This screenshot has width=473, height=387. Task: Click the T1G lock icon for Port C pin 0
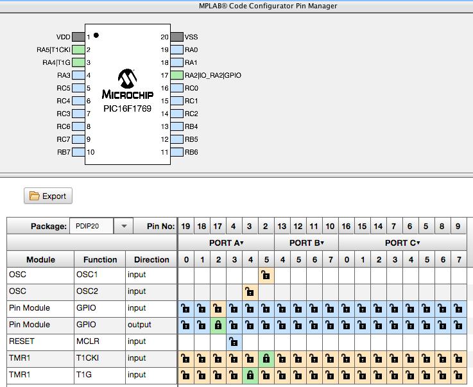tap(346, 375)
